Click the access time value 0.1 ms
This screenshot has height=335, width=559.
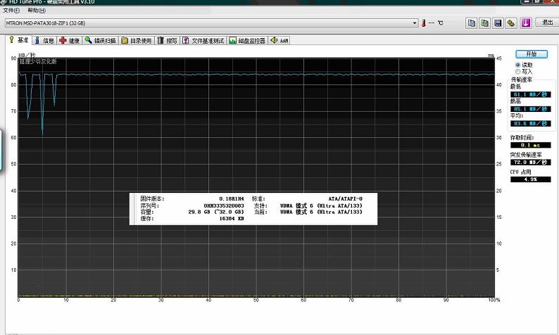(530, 145)
